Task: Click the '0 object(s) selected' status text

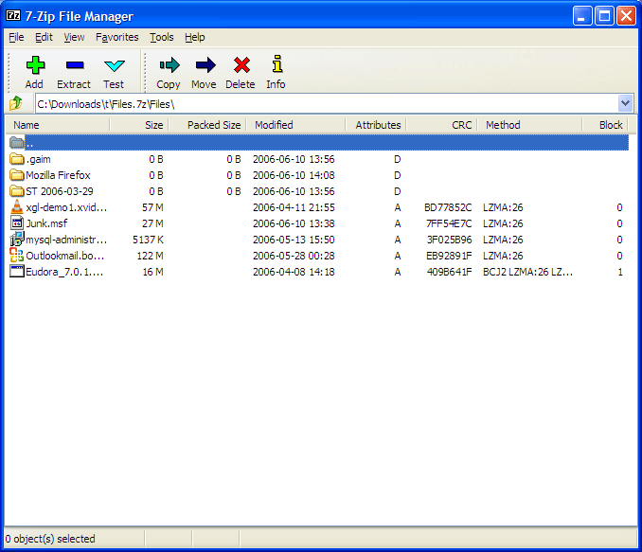Action: pyautogui.click(x=50, y=539)
